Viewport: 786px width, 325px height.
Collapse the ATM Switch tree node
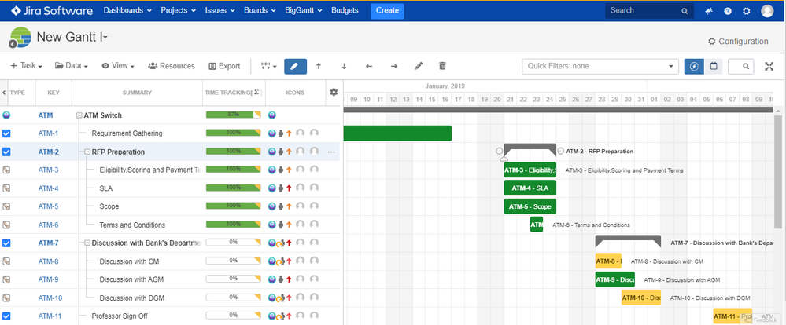tap(79, 115)
